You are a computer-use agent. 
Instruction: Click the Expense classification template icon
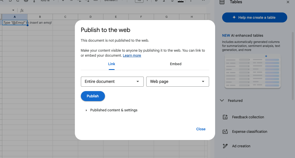(x=225, y=132)
